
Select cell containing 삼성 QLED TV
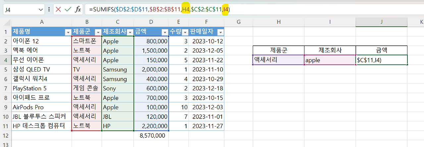point(42,70)
